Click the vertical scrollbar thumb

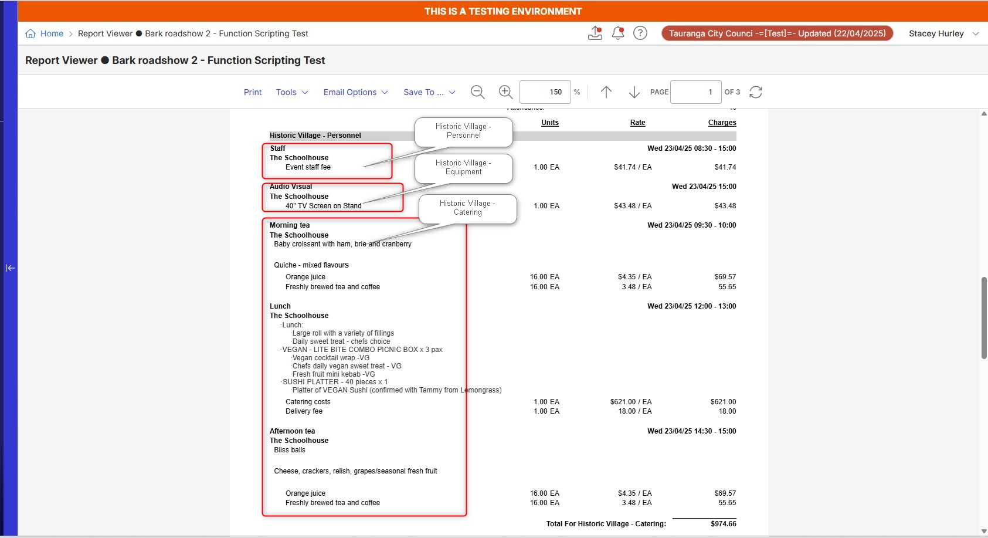[x=984, y=317]
